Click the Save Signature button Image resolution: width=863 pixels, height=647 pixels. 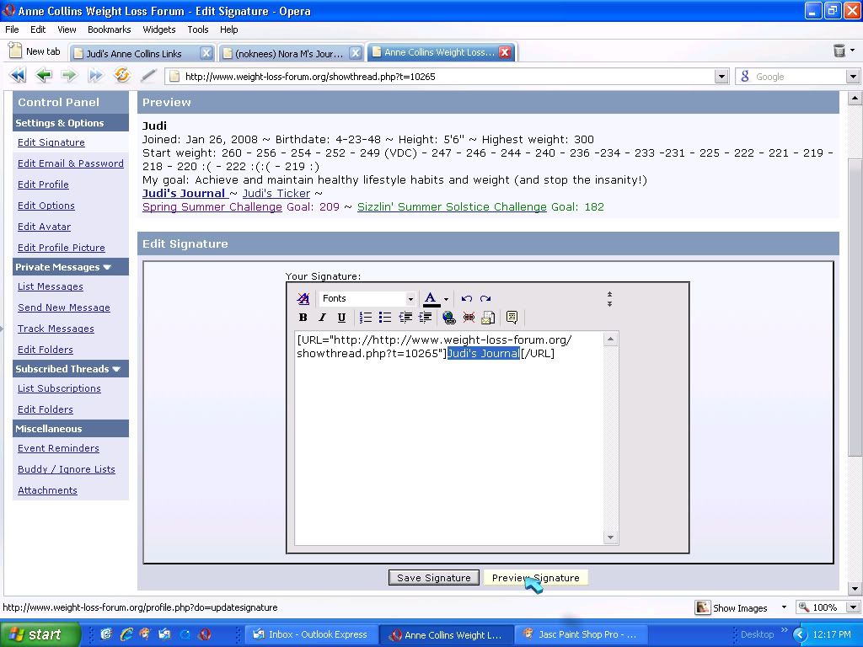pos(434,578)
